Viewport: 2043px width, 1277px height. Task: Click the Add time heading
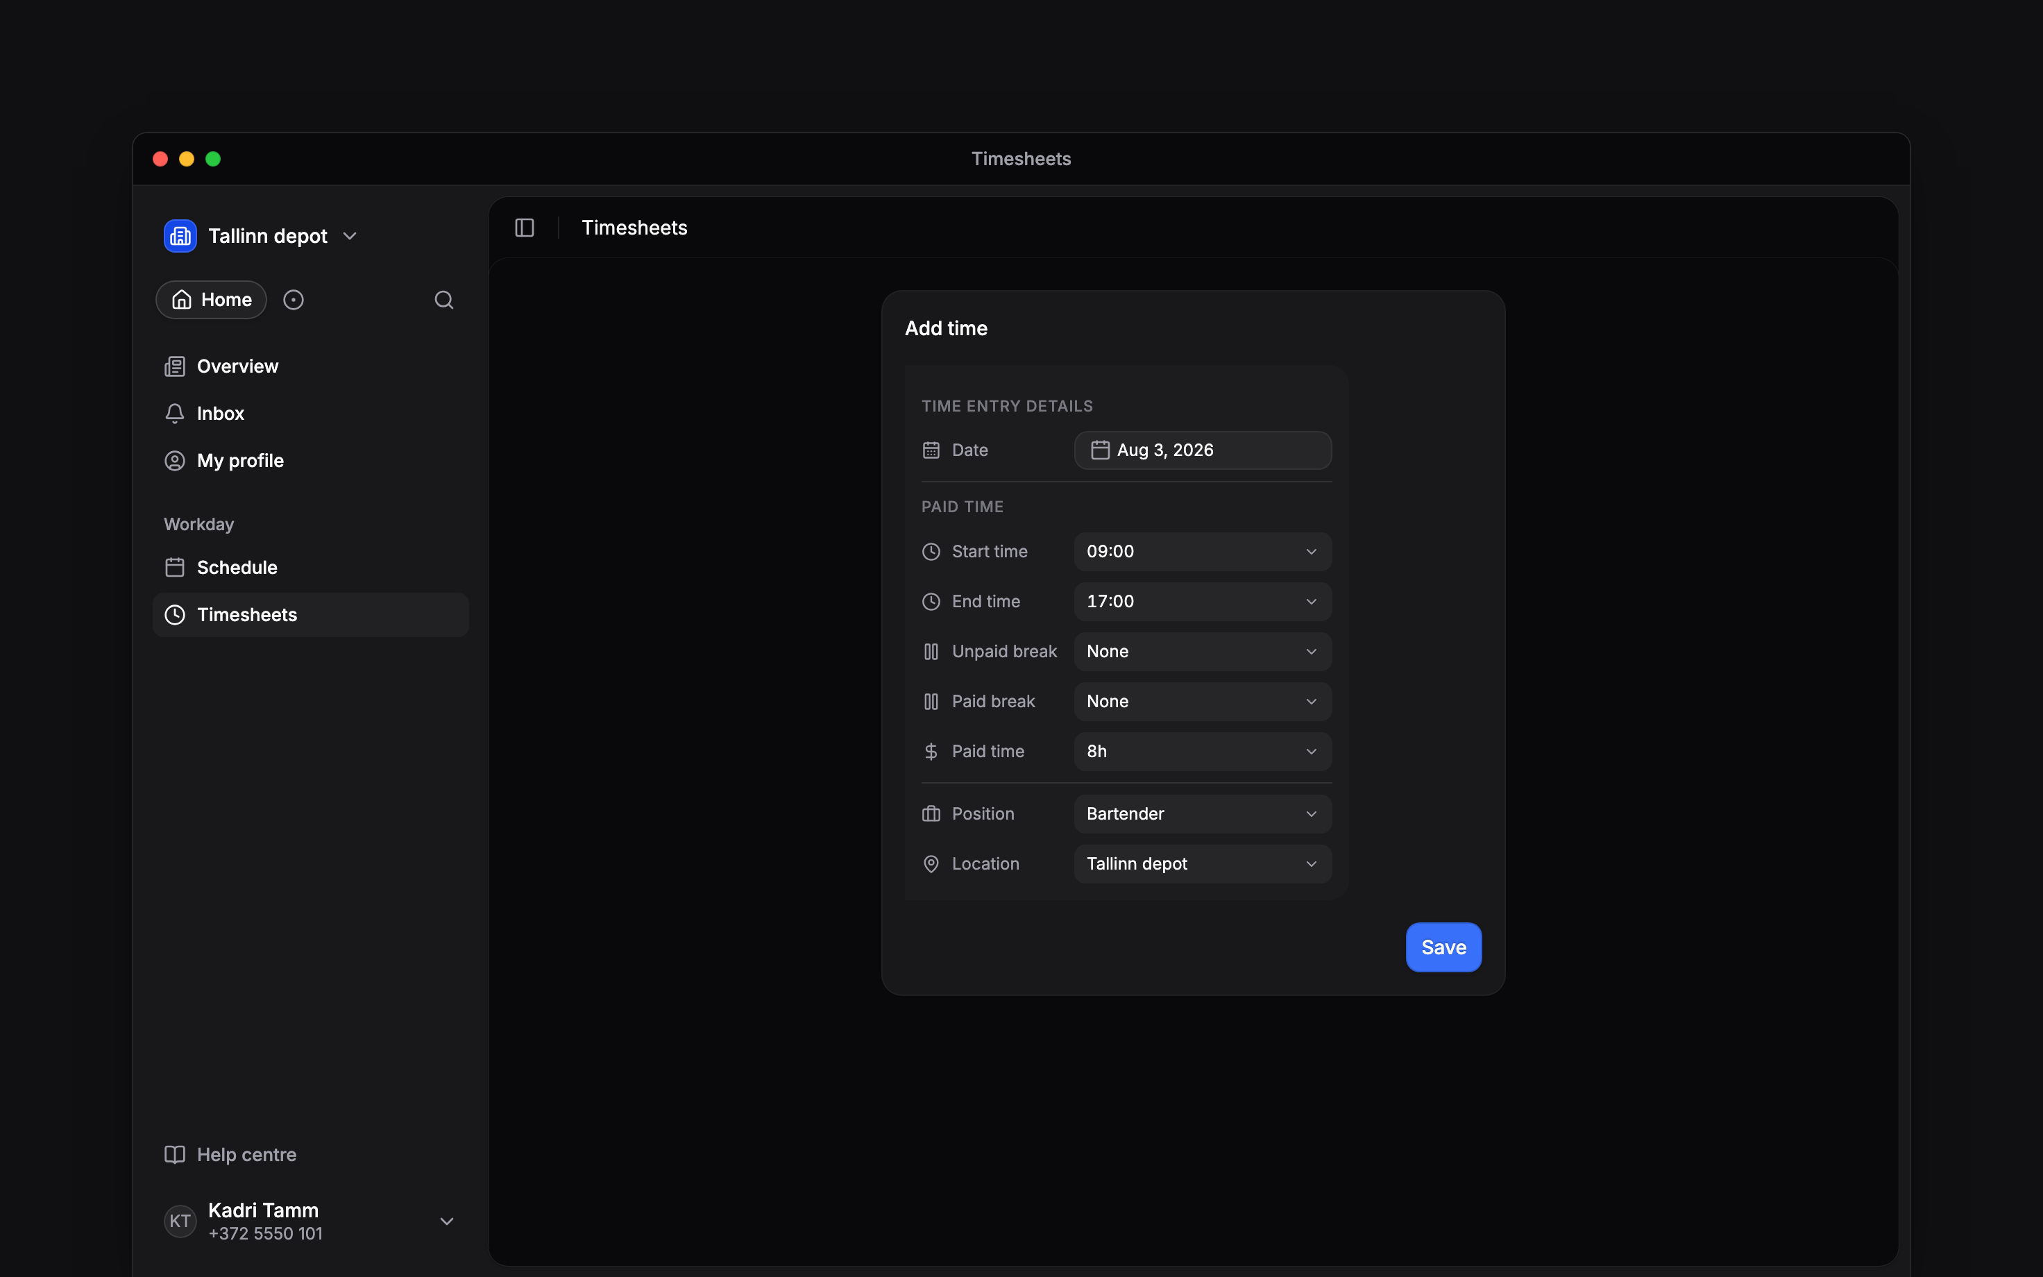pos(946,328)
